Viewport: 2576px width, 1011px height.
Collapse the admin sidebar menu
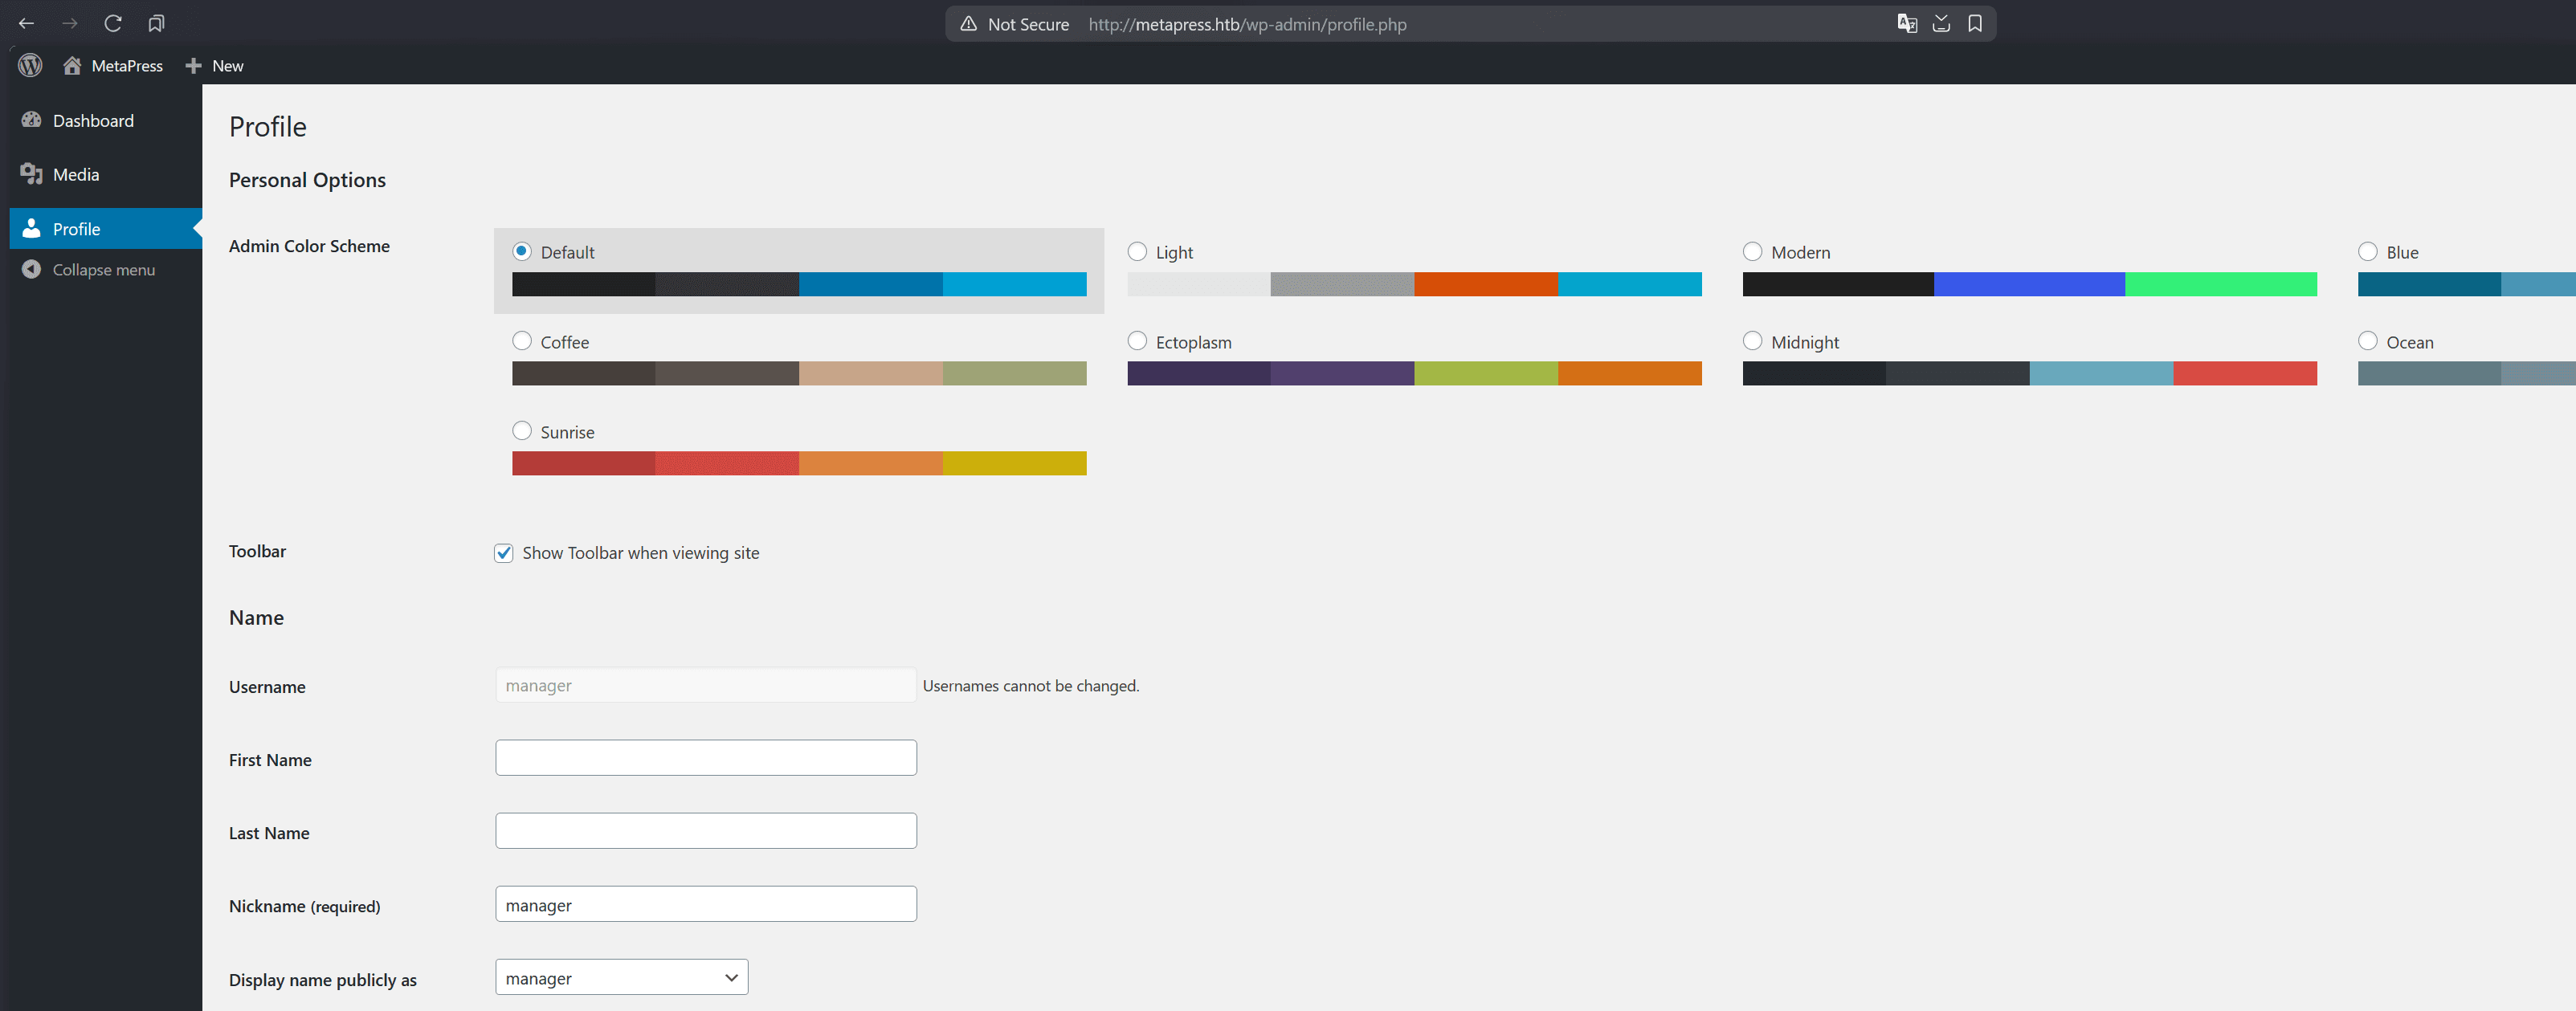point(31,269)
